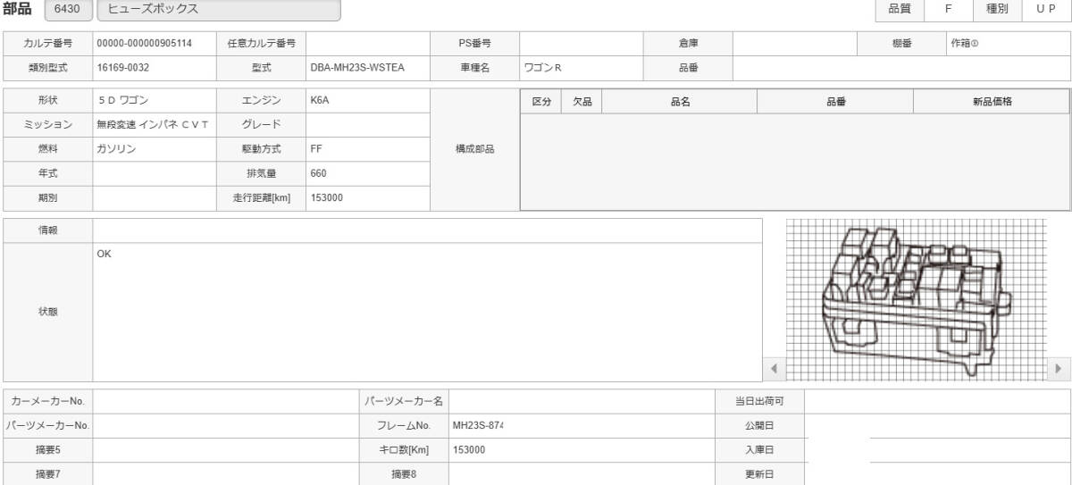This screenshot has width=1072, height=485.
Task: Click the パーツメーカー名 field
Action: click(582, 401)
